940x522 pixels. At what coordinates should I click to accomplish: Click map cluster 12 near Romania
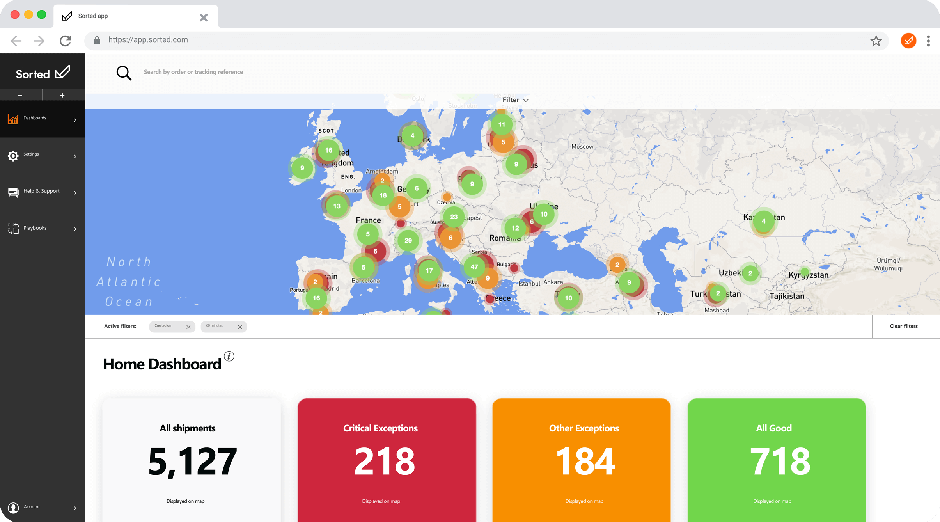coord(515,228)
